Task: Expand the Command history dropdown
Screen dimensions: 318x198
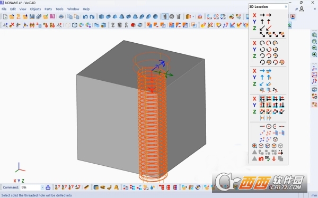Action: (x=42, y=187)
